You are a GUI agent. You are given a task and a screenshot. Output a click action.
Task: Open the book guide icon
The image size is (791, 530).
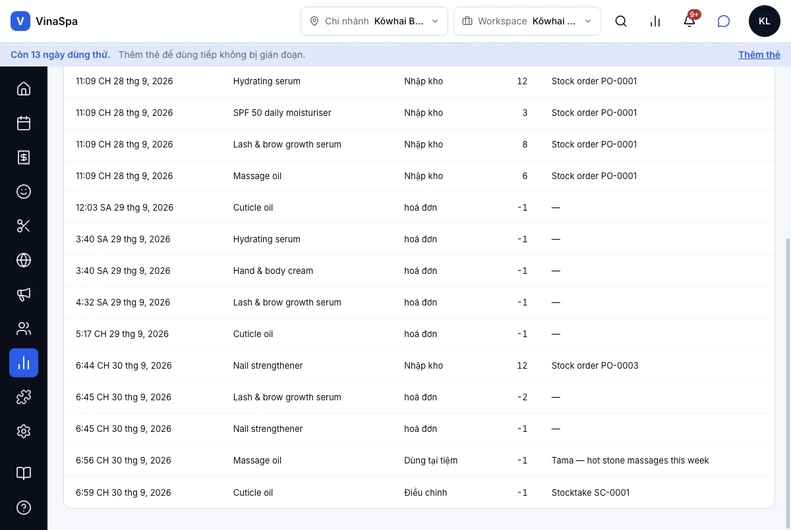[24, 473]
